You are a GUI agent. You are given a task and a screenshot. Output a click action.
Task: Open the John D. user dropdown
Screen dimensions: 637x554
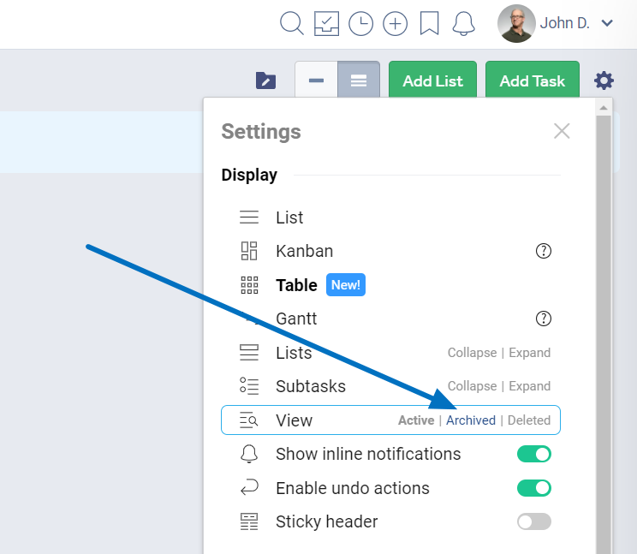coord(557,23)
